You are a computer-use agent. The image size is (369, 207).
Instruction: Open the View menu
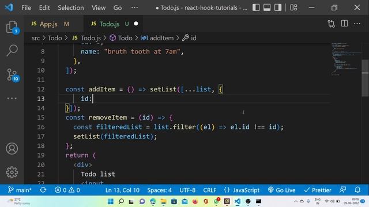[99, 7]
